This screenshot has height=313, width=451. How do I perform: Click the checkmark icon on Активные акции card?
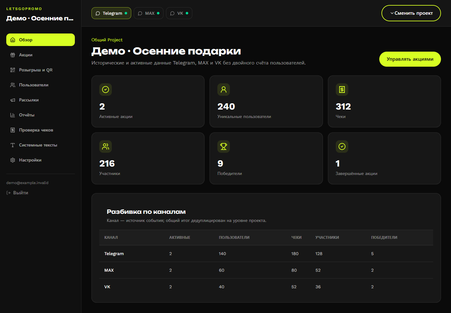pos(106,90)
